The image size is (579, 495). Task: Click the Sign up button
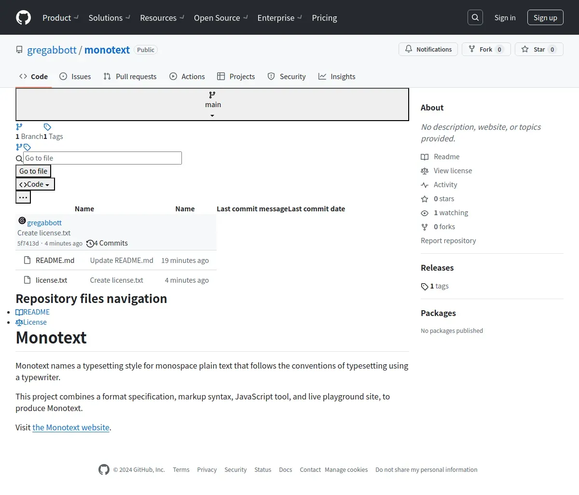pyautogui.click(x=545, y=17)
